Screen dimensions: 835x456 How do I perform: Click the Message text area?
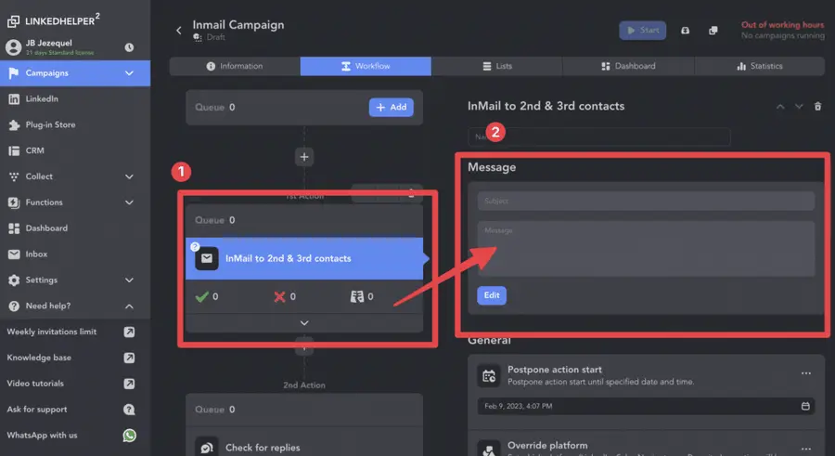[x=646, y=249]
